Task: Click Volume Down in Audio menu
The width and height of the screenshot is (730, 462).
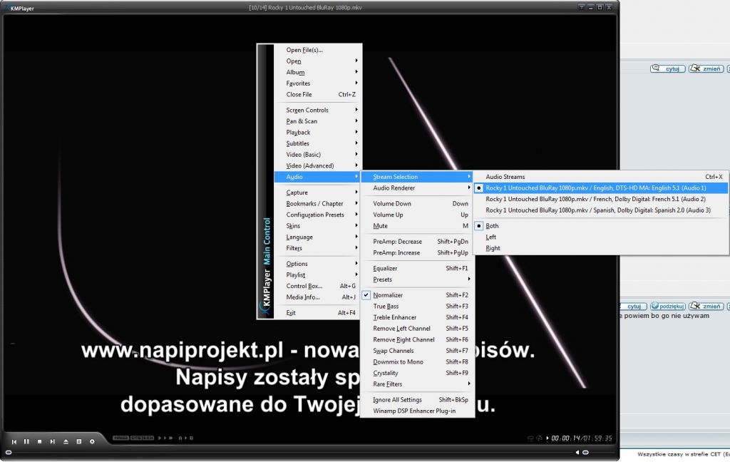Action: [417, 203]
